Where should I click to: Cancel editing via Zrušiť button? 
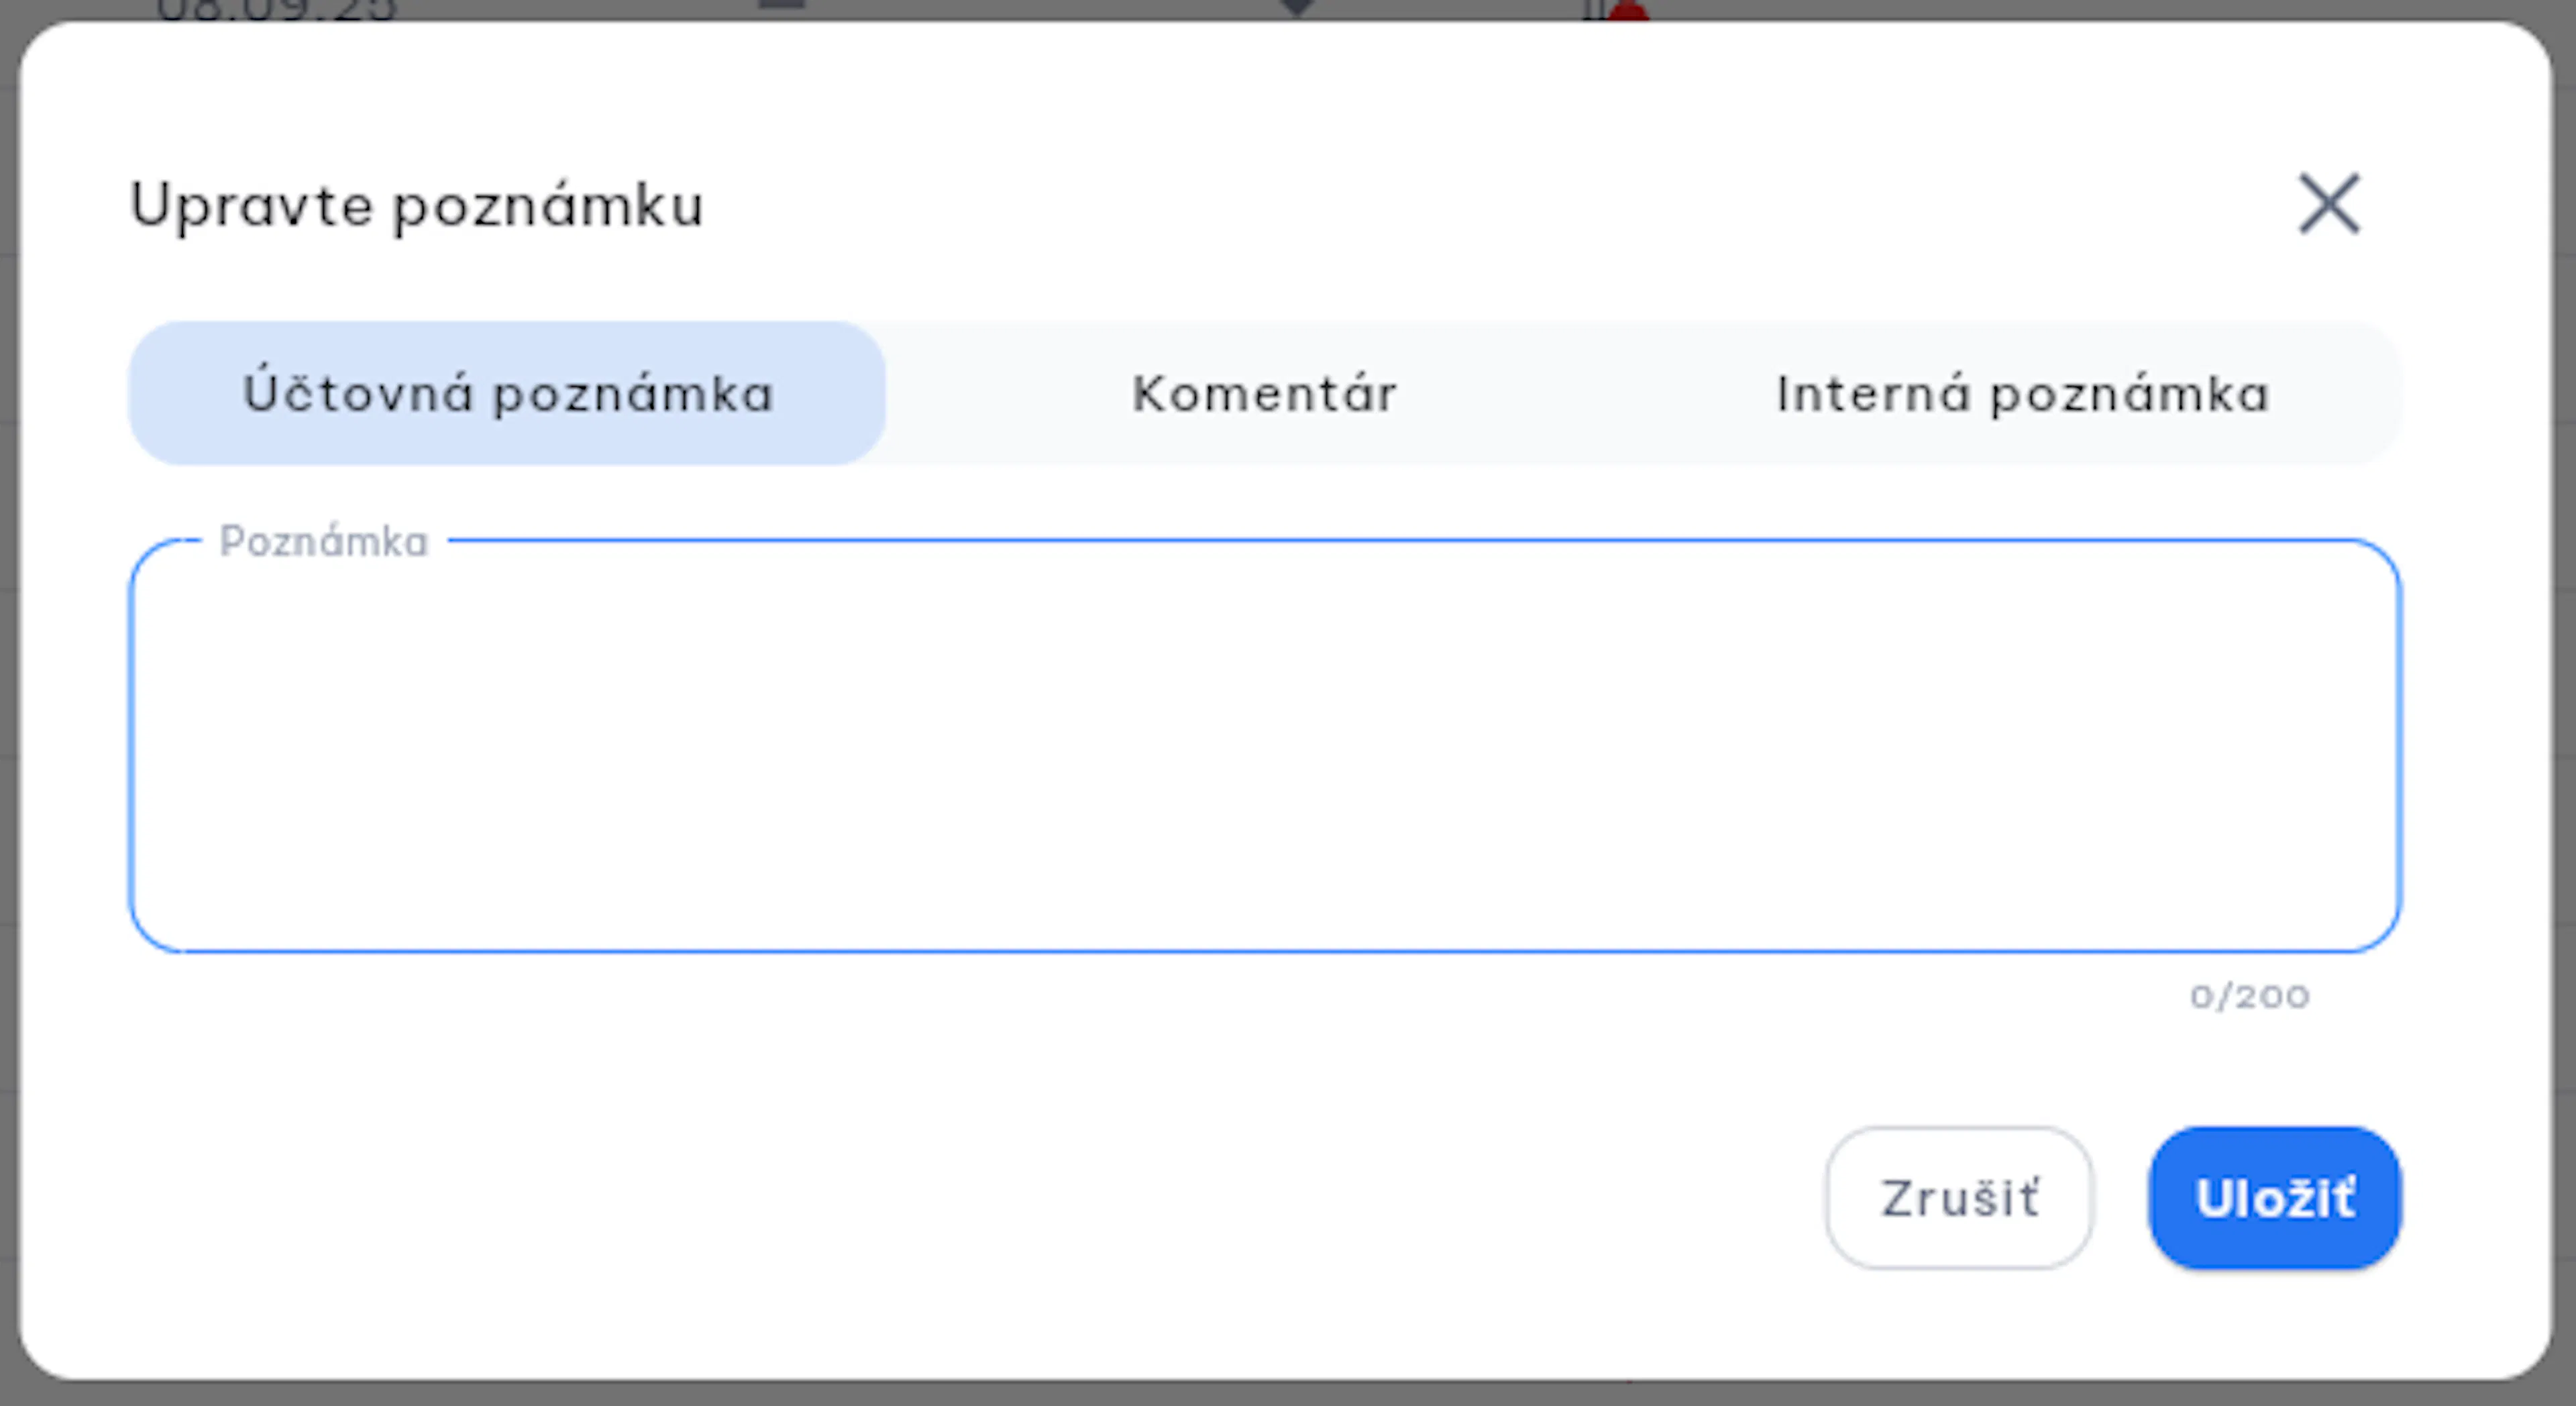1959,1198
